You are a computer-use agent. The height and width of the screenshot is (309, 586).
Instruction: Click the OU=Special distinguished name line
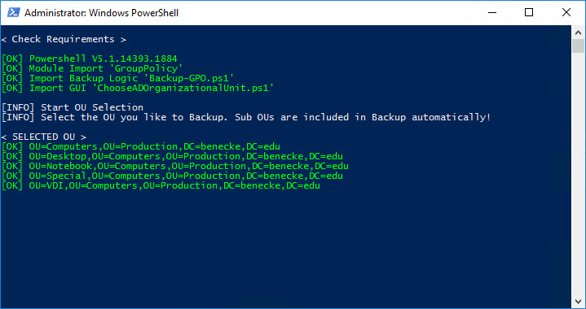point(172,176)
